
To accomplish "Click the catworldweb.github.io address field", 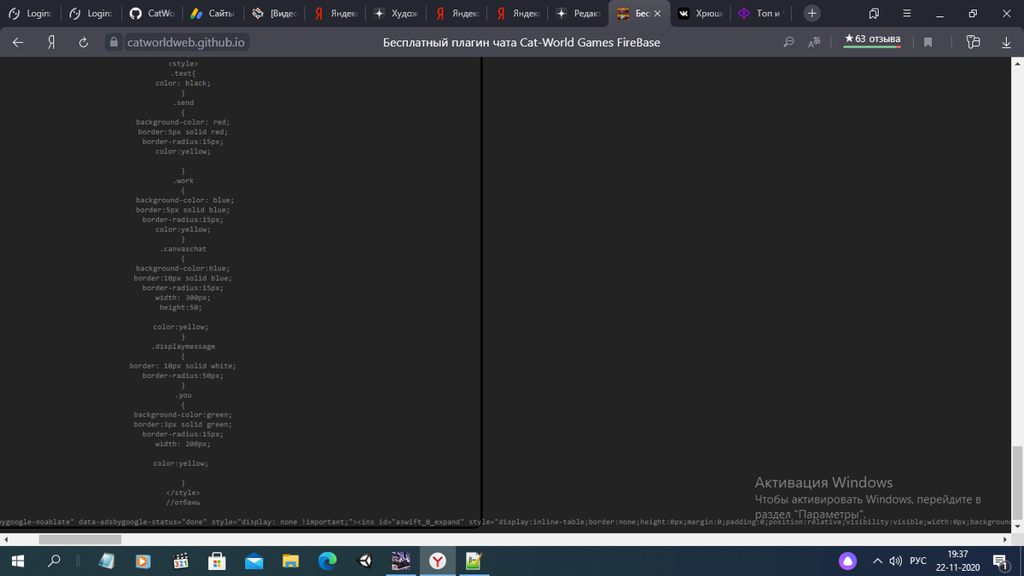I will 186,42.
